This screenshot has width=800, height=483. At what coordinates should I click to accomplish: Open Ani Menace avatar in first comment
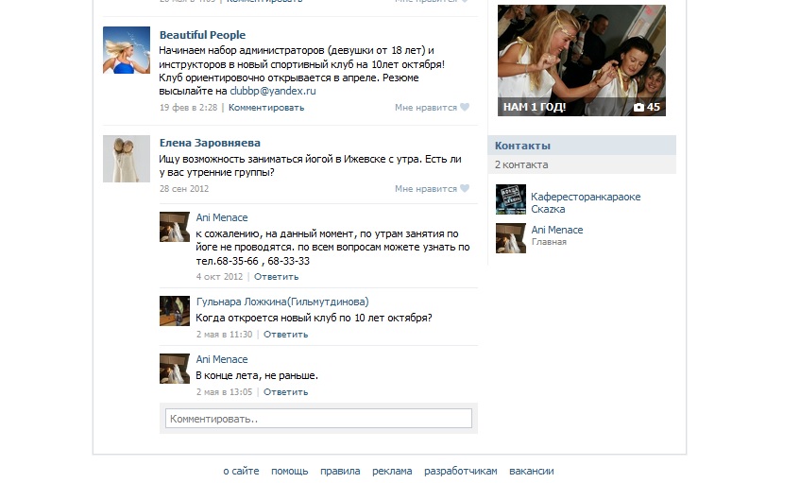click(175, 227)
